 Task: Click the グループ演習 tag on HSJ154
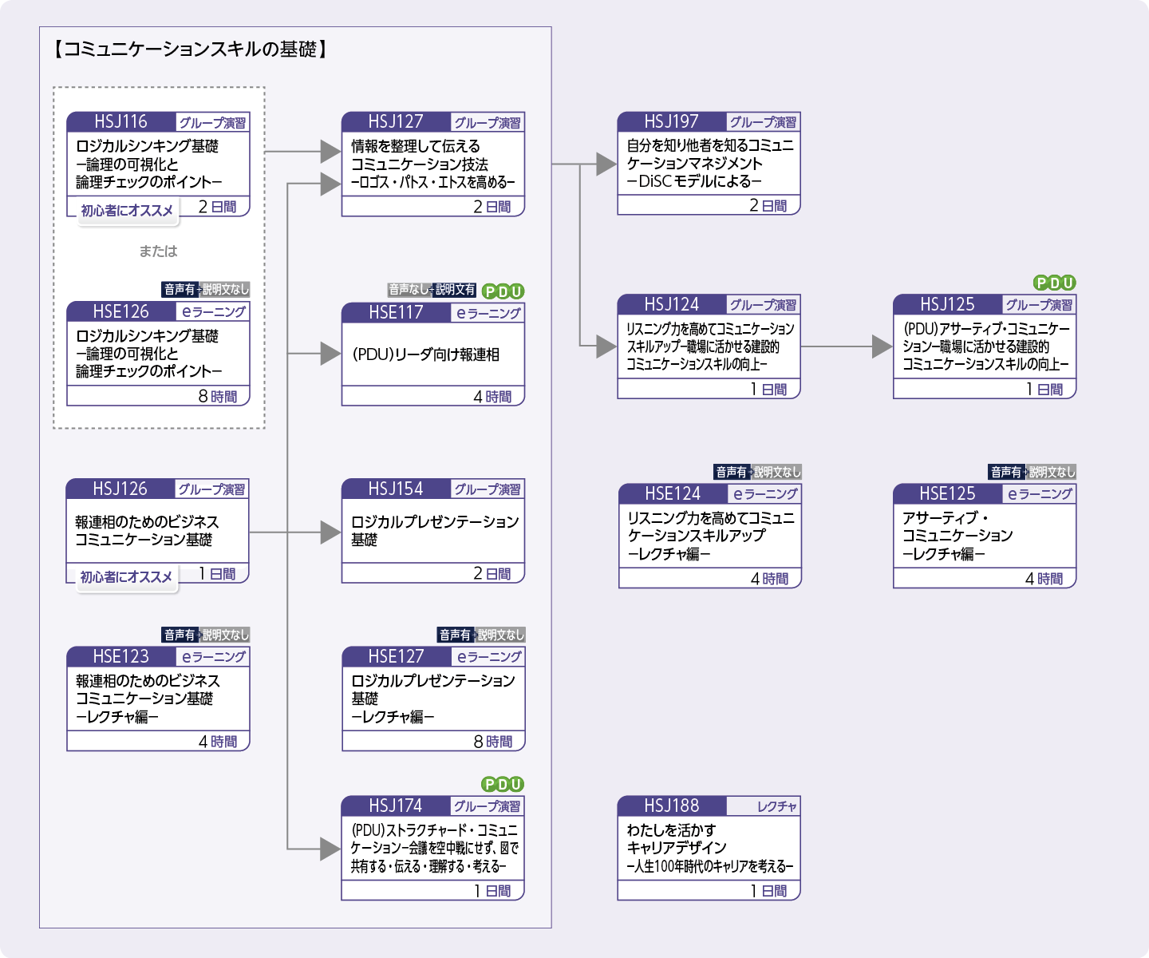point(488,489)
